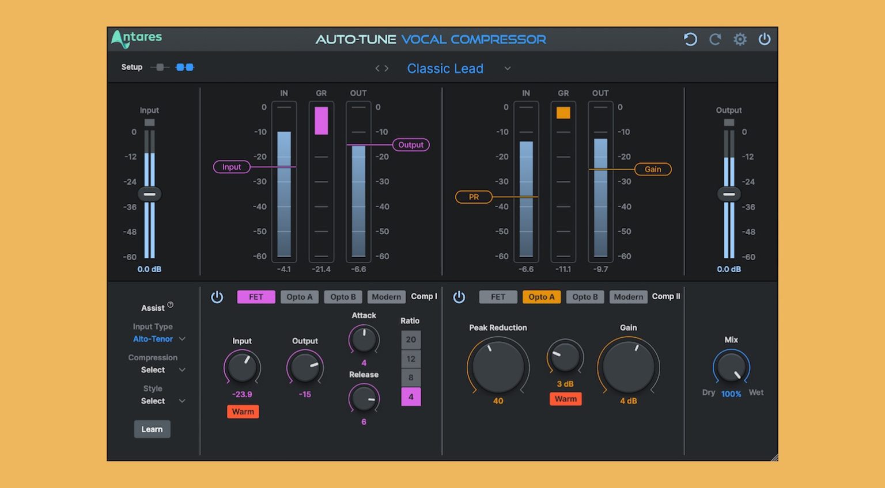Select ratio 8 on Comp I

click(x=411, y=378)
